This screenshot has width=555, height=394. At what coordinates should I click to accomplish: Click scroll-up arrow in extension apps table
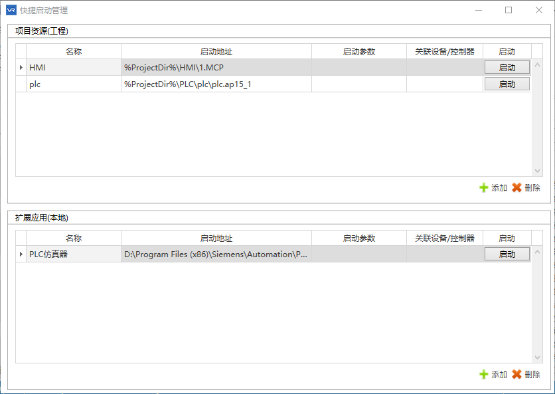click(x=537, y=252)
